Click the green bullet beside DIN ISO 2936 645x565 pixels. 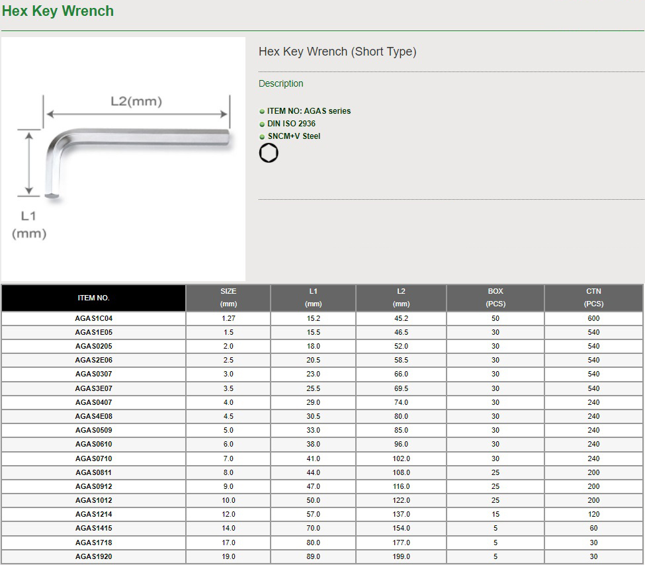262,124
